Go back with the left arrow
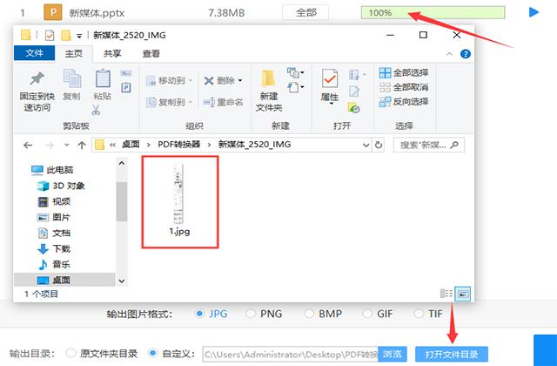The image size is (557, 366). tap(28, 145)
